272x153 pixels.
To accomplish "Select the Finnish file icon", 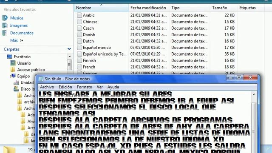I will coord(79,60).
